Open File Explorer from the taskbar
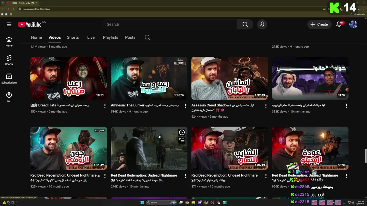 [x=193, y=203]
